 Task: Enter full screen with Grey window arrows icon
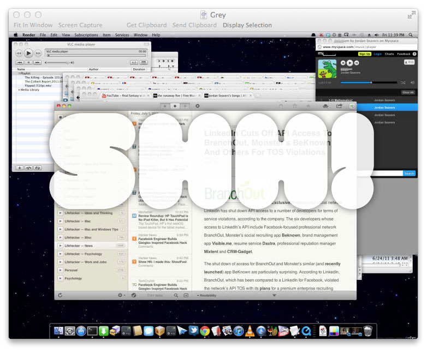coord(411,15)
